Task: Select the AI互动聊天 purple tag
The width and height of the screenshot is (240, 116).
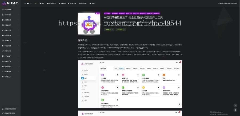Action: click(x=115, y=14)
